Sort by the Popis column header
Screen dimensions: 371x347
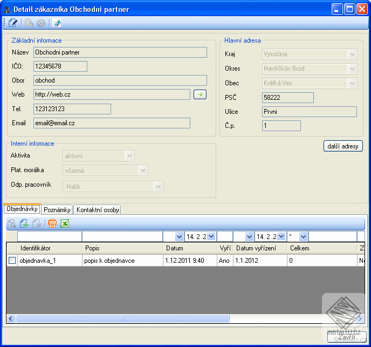click(122, 248)
